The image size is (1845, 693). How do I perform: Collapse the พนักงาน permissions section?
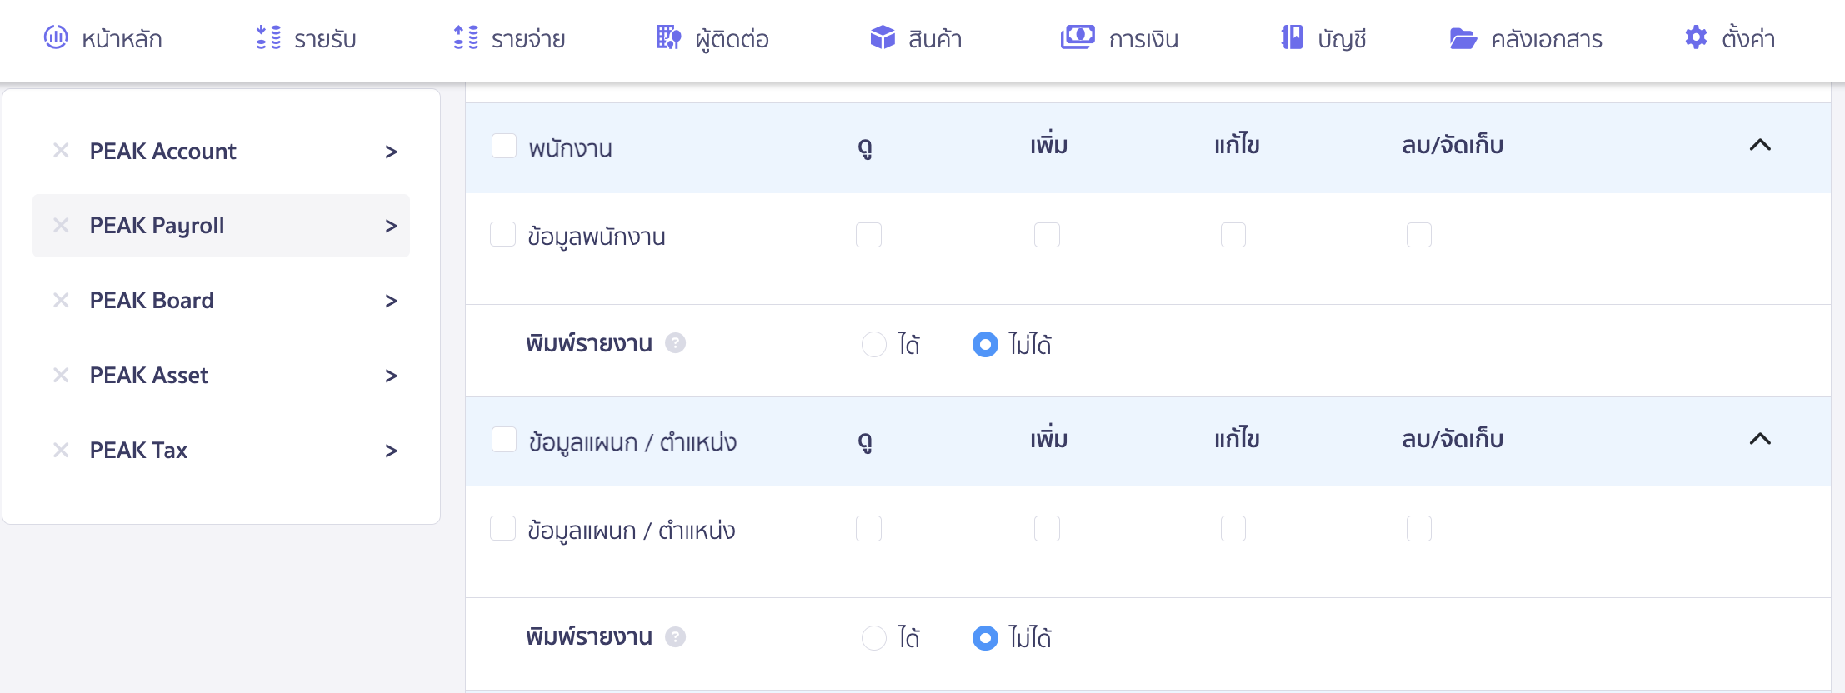[x=1761, y=144]
